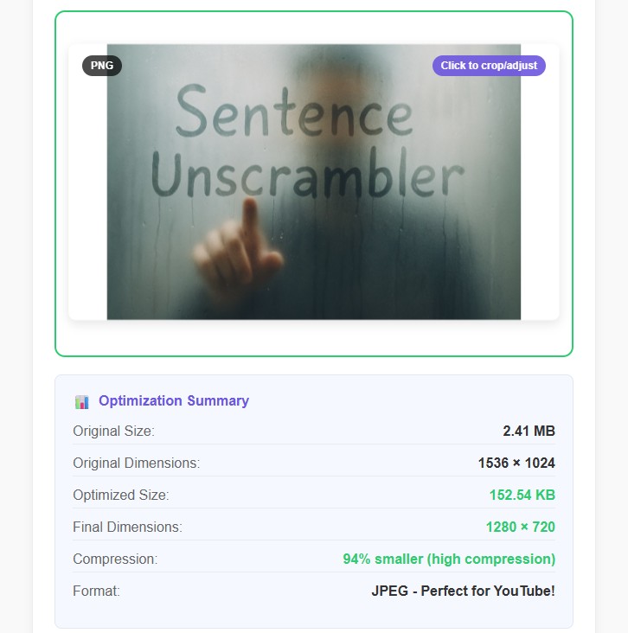Click the word 'Unscrambler' in the image
This screenshot has width=628, height=633.
click(308, 176)
